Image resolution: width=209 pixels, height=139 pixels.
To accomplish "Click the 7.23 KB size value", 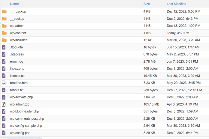I will point(149,83).
